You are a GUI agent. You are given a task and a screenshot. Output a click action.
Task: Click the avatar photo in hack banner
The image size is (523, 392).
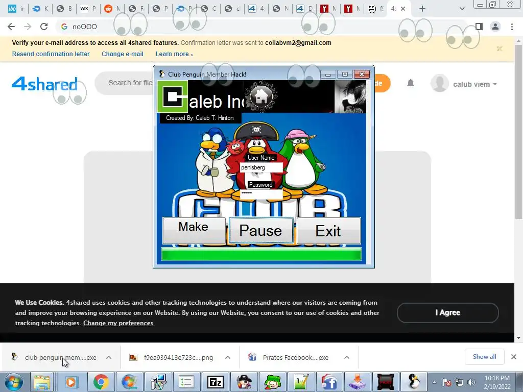pos(350,96)
